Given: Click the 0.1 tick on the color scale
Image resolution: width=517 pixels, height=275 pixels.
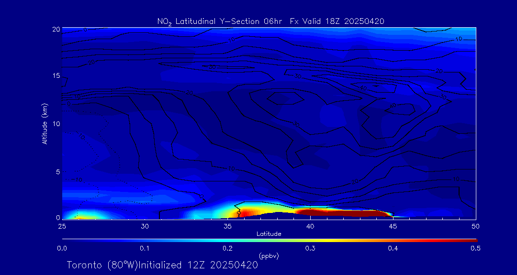Looking at the screenshot, I should coord(145,248).
